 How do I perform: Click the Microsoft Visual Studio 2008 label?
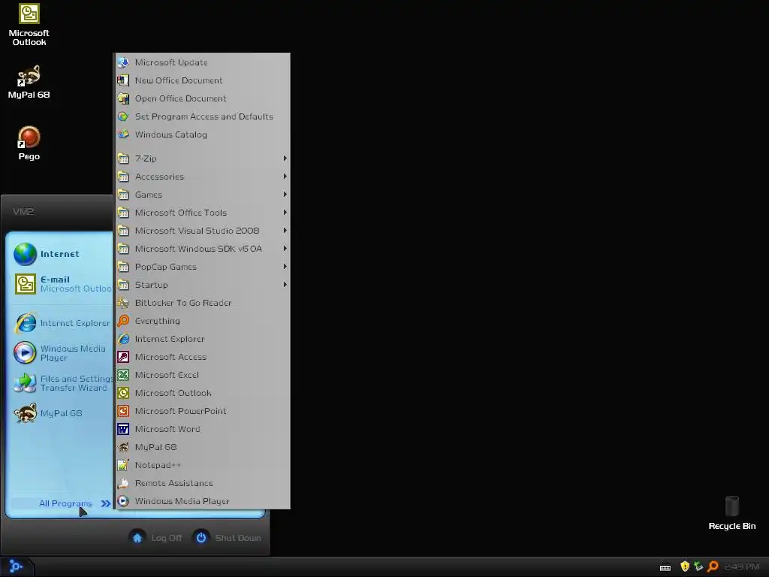coord(198,231)
